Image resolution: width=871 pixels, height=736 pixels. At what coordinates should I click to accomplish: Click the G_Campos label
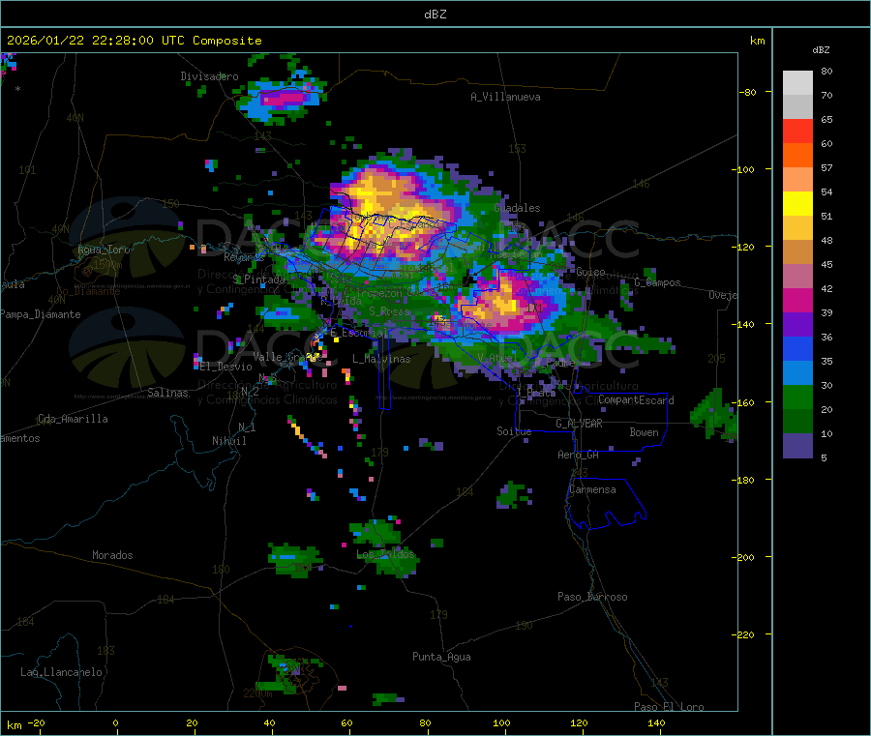[658, 282]
